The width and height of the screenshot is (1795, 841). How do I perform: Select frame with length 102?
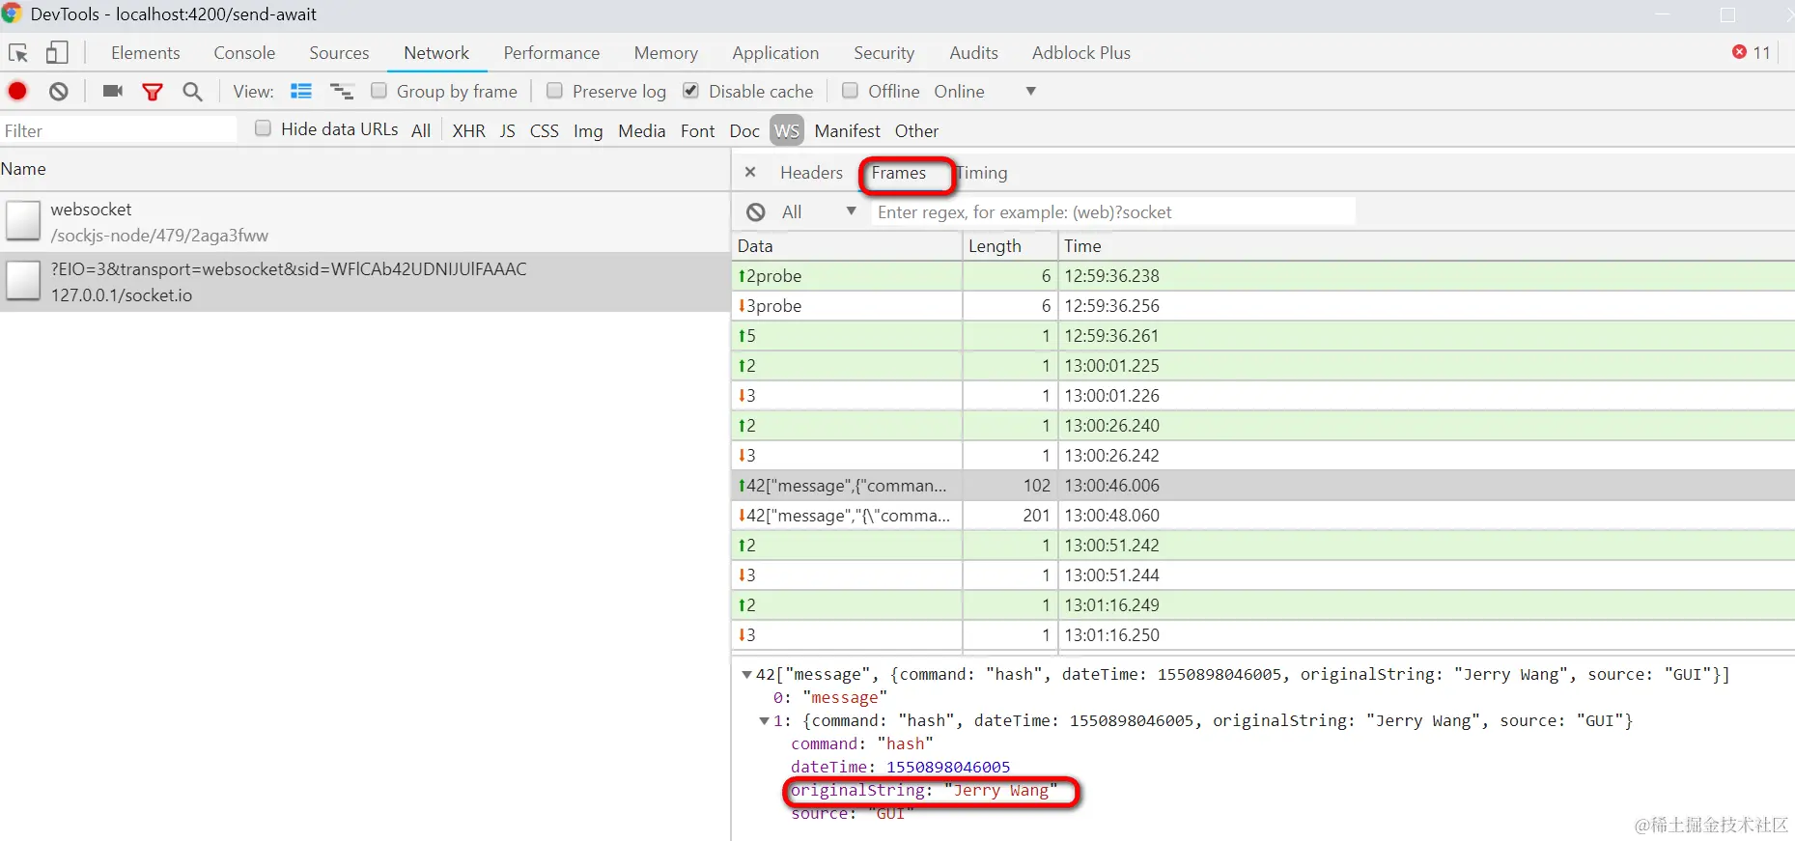[1263, 486]
